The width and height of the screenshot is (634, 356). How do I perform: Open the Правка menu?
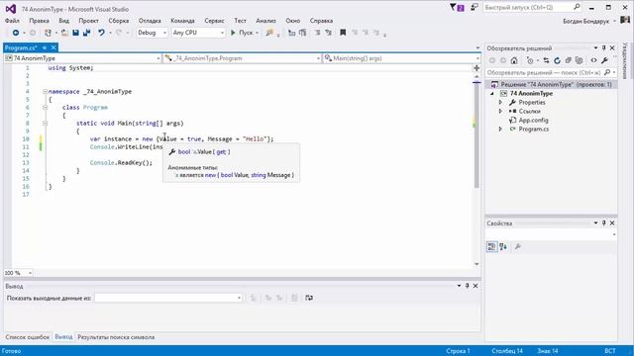(x=40, y=21)
